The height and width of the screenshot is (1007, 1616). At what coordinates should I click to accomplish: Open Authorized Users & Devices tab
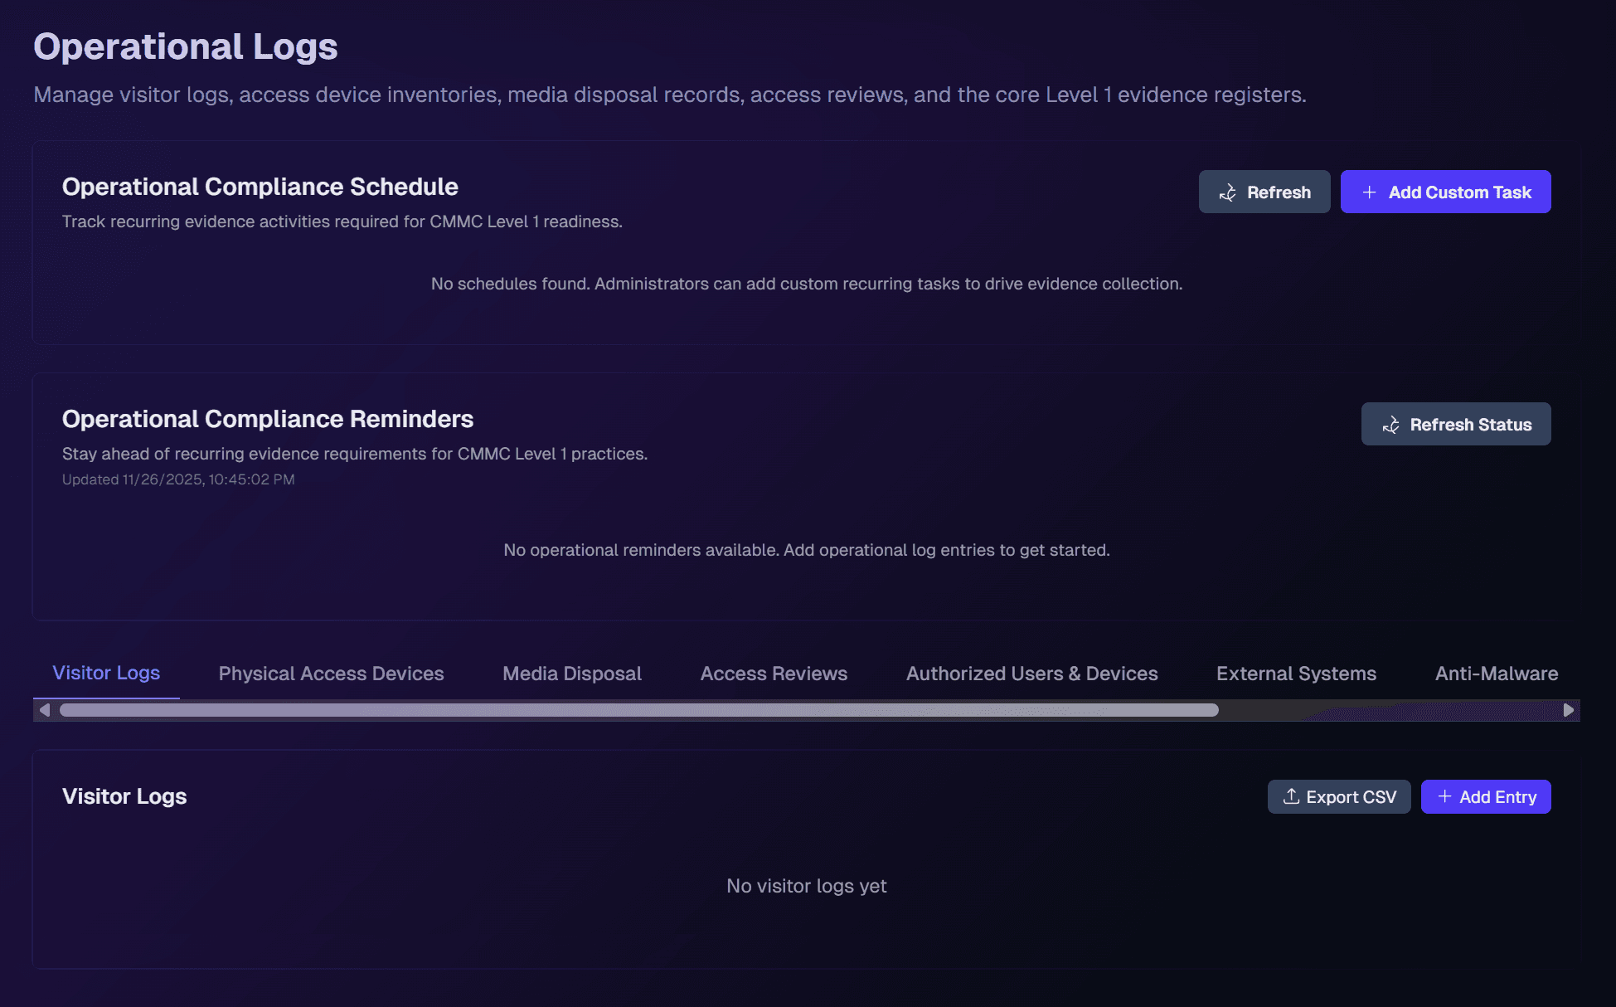1031,674
